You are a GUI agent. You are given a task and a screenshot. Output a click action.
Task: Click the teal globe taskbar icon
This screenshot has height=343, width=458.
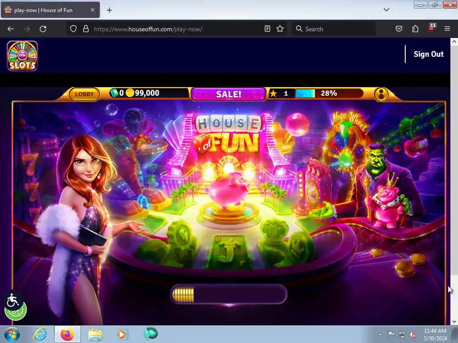151,334
